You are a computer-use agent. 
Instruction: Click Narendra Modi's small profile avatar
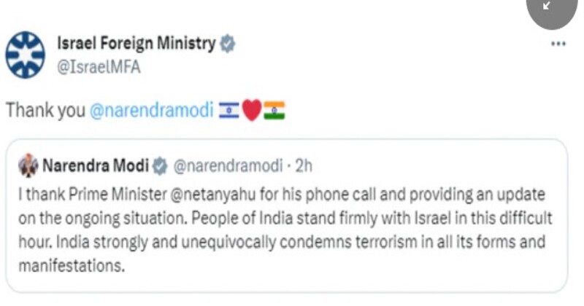tap(28, 165)
